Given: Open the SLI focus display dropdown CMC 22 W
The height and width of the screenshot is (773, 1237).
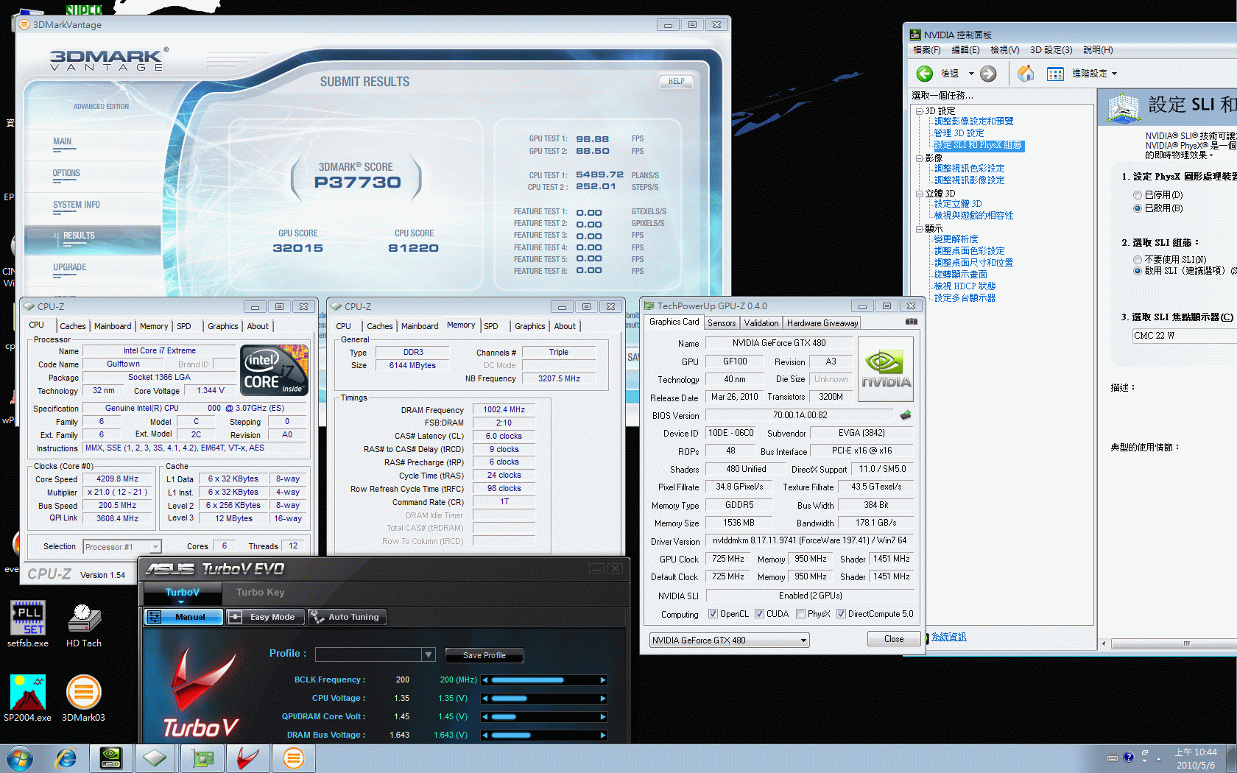Looking at the screenshot, I should pos(1184,336).
